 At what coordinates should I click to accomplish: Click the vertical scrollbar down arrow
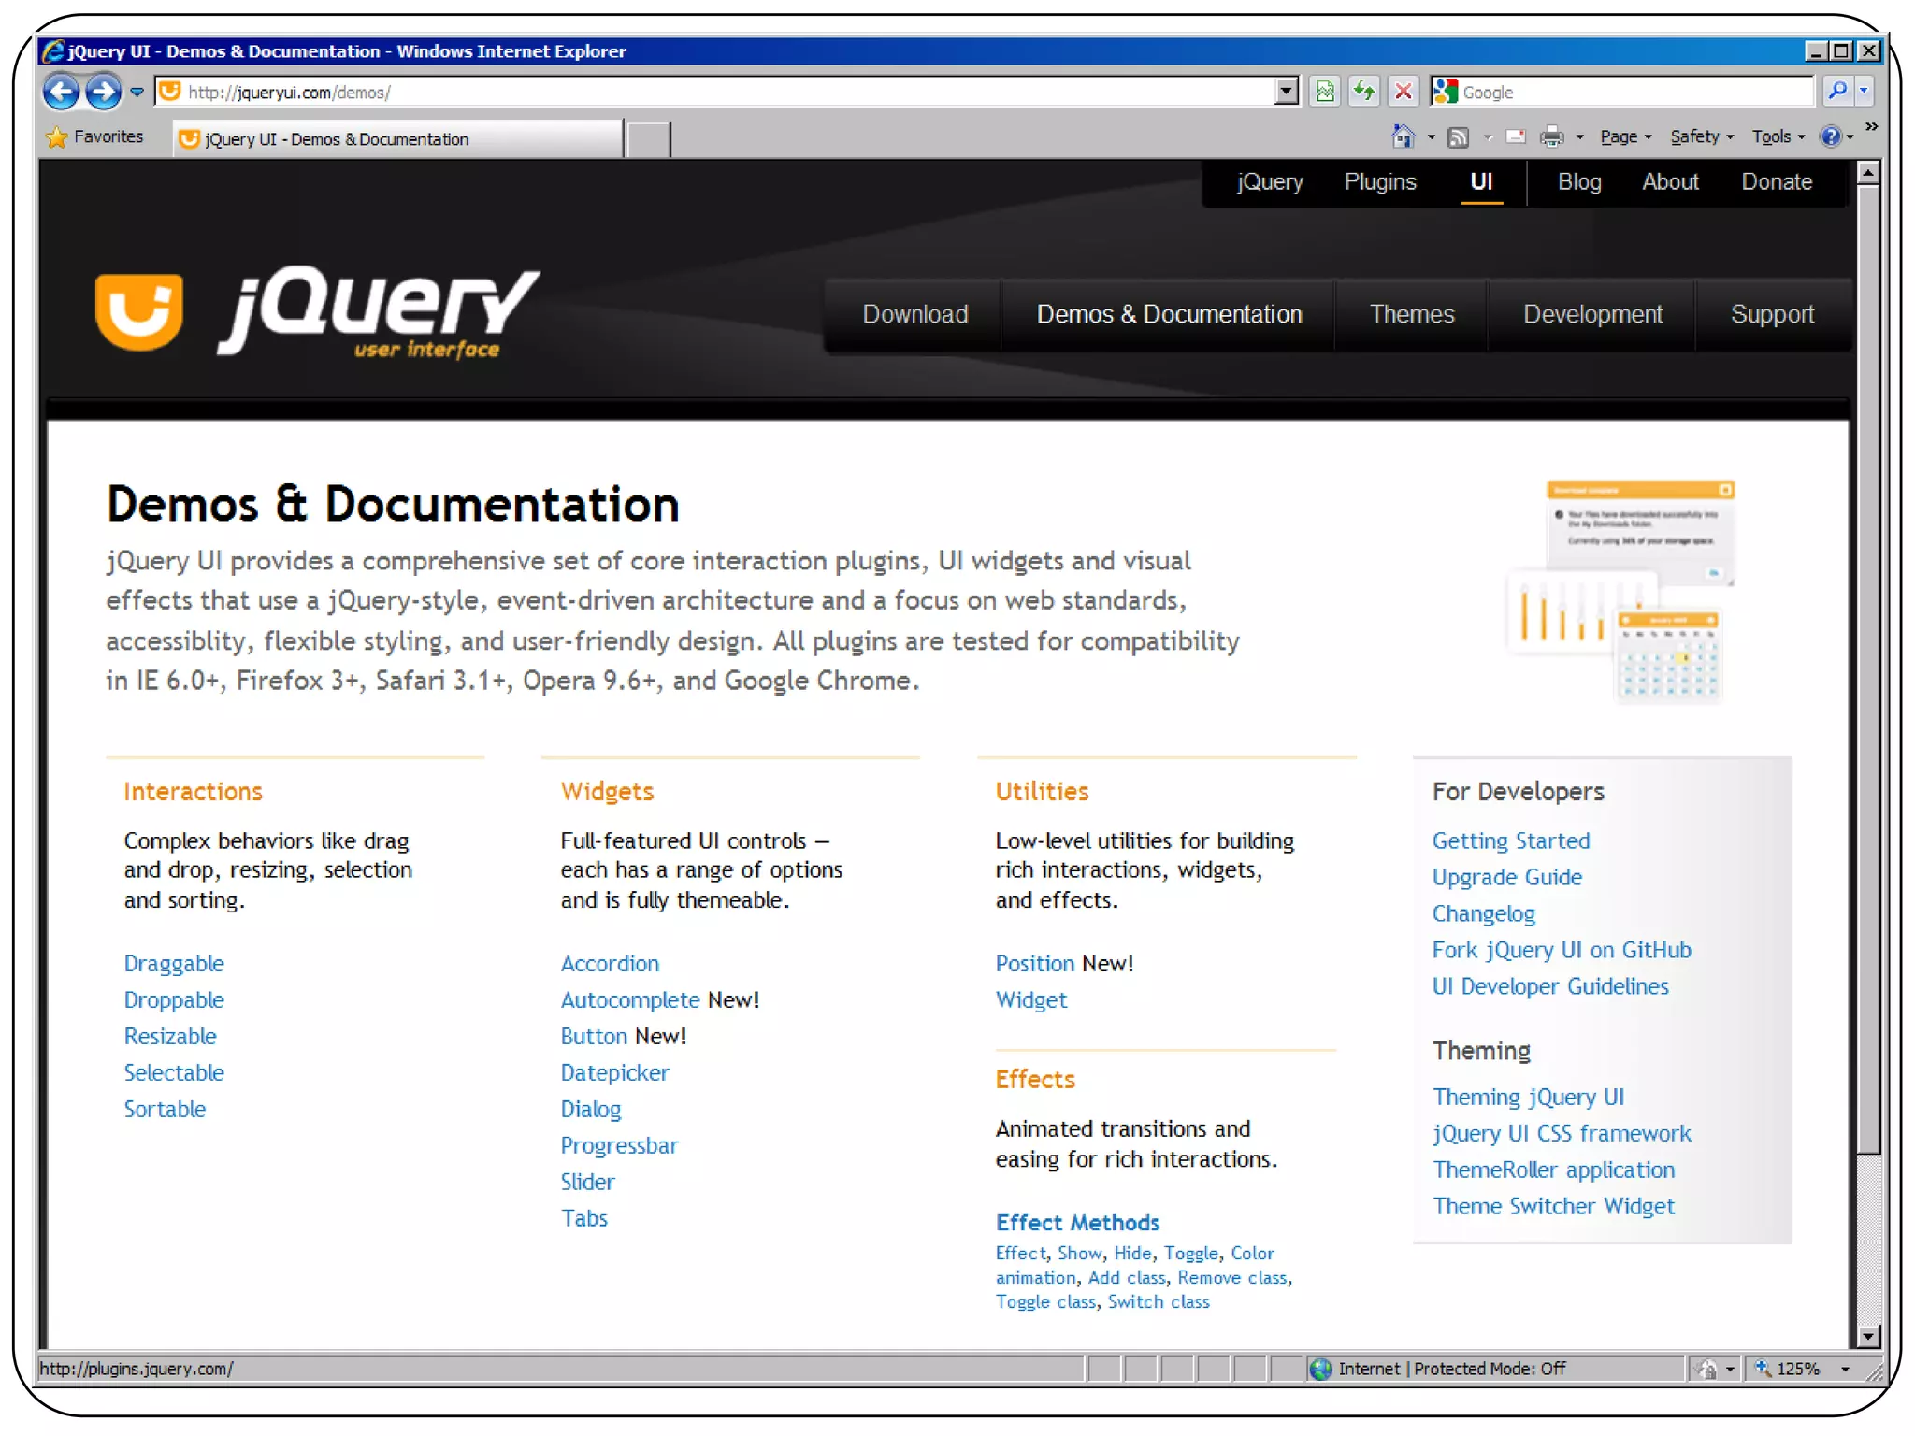(1867, 1336)
